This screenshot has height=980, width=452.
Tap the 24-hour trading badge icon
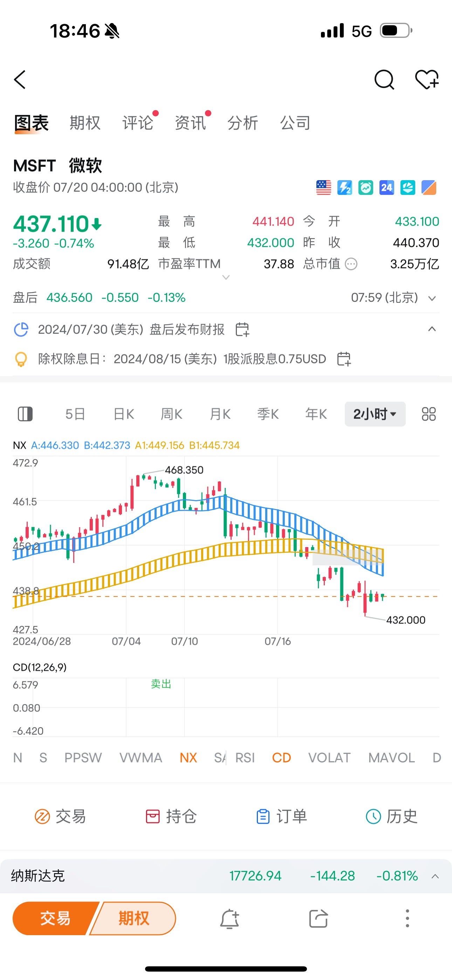tap(386, 188)
